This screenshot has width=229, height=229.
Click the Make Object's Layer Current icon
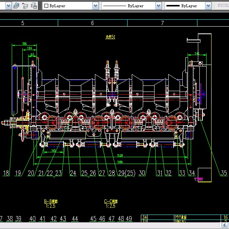[16, 6]
